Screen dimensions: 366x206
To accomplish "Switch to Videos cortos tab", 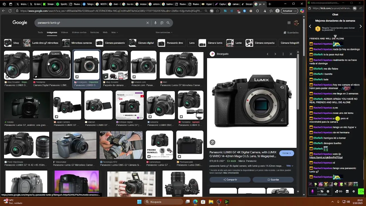I will point(79,32).
